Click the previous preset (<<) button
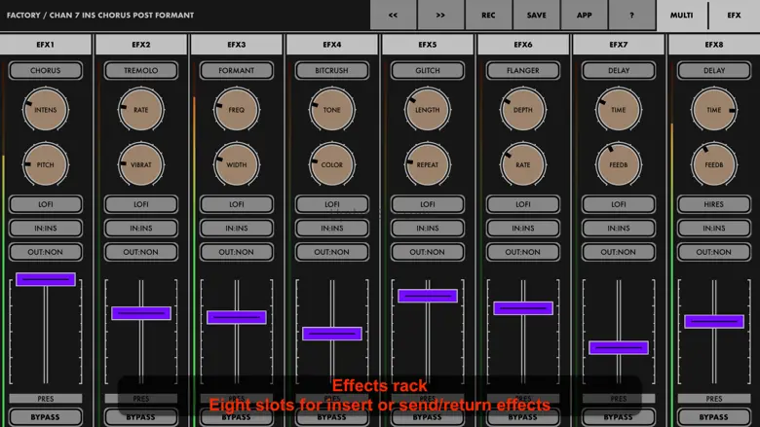This screenshot has width=760, height=427. (x=393, y=16)
